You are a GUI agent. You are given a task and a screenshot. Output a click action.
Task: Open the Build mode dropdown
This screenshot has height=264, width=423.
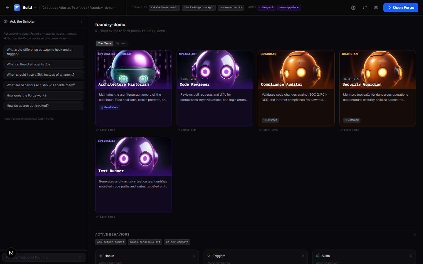[x=29, y=8]
